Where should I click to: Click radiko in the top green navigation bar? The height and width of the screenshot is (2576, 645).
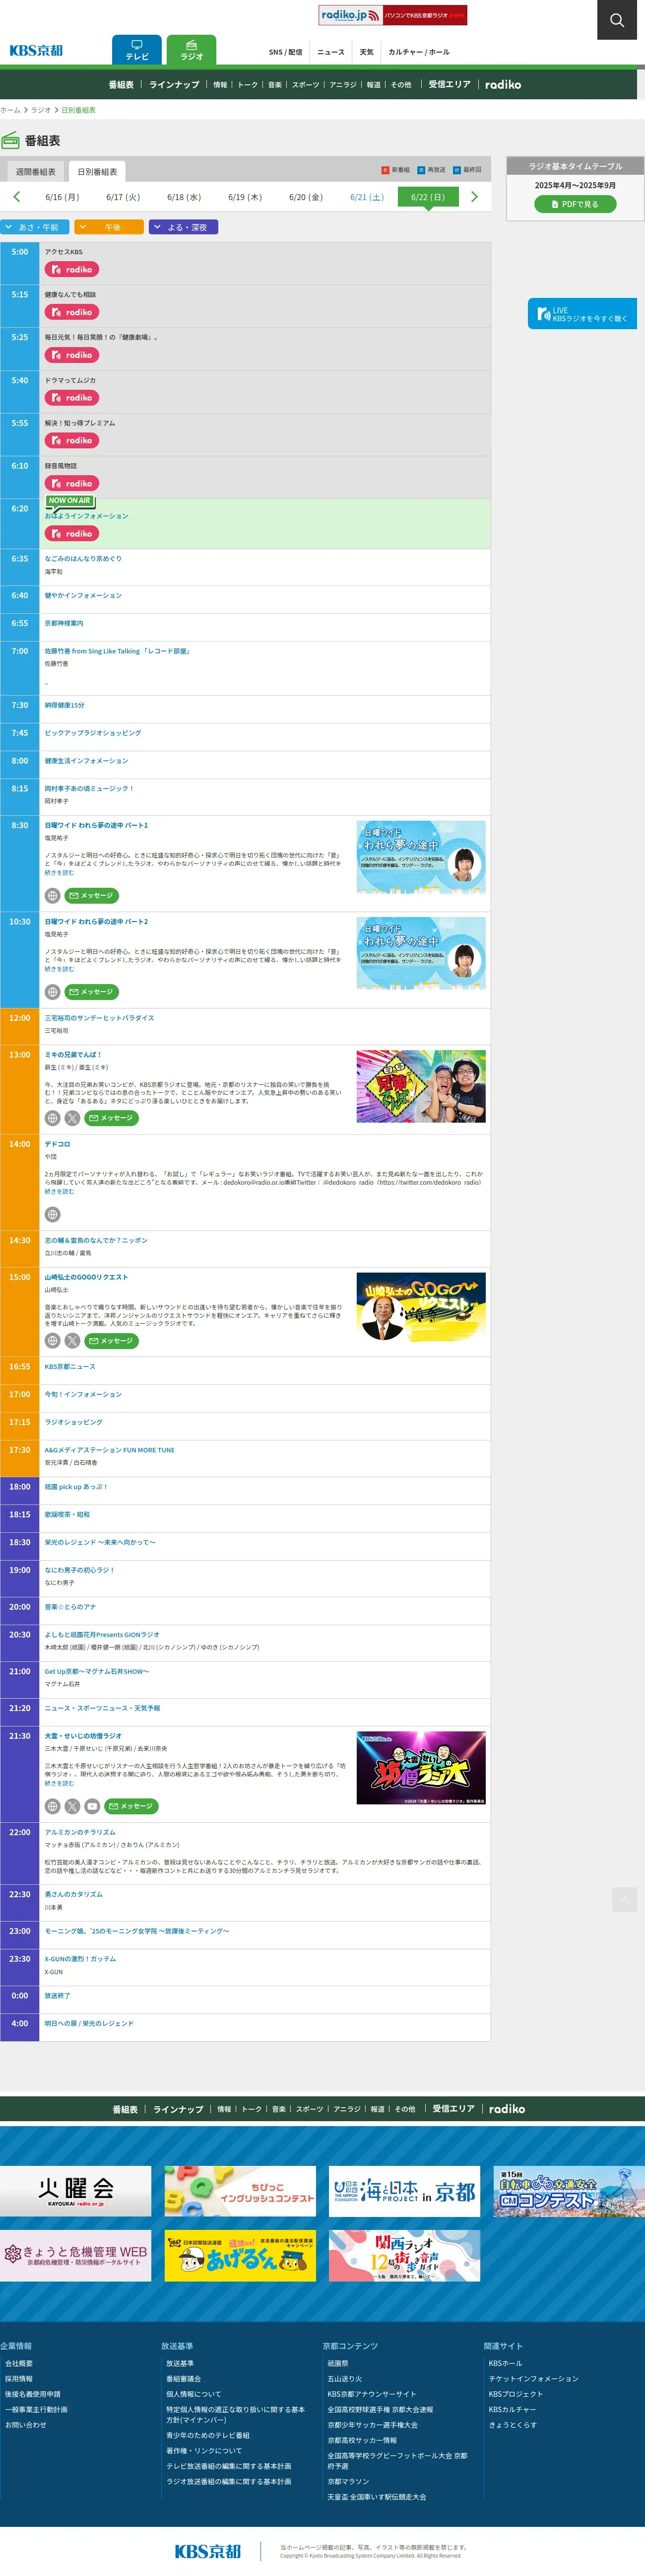pyautogui.click(x=503, y=85)
